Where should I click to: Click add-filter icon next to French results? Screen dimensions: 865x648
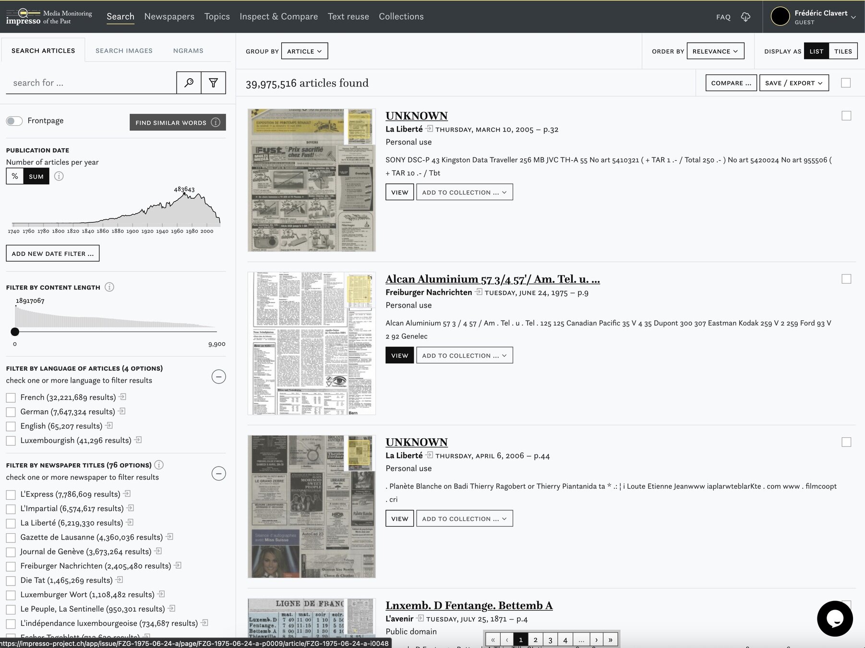123,396
